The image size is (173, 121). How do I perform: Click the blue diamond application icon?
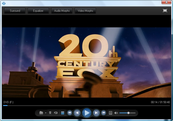pos(4,3)
